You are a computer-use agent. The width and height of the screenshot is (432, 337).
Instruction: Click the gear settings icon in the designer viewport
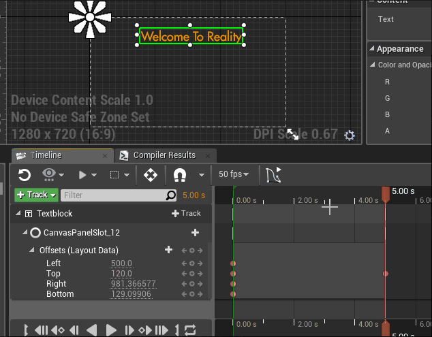tap(350, 135)
